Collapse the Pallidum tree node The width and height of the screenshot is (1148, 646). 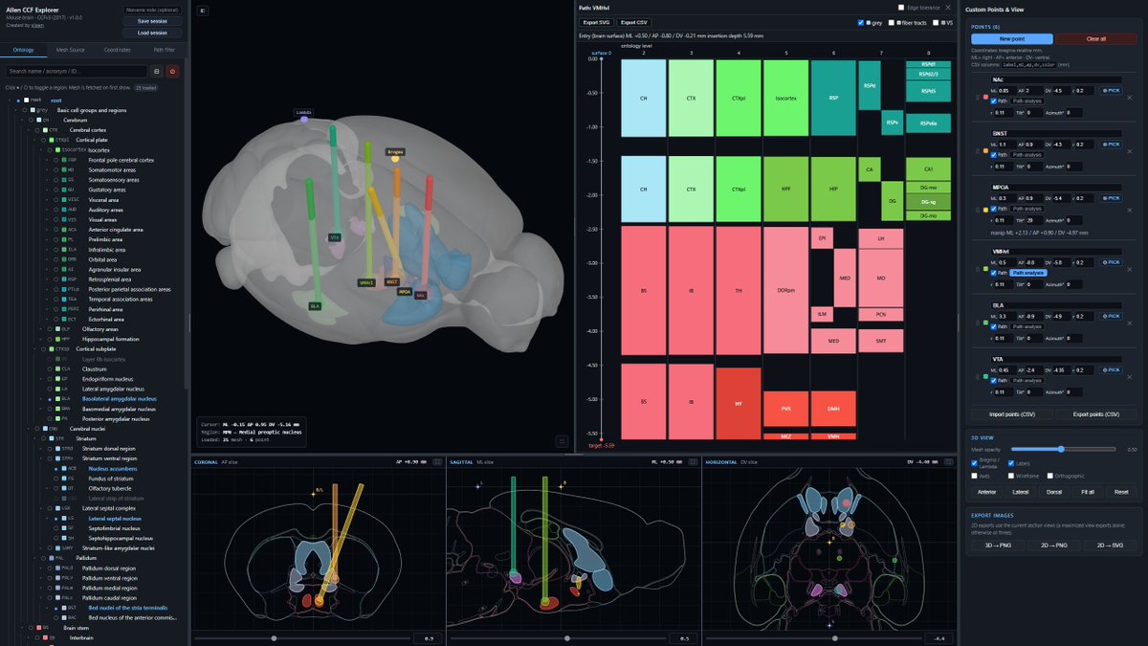click(x=35, y=557)
